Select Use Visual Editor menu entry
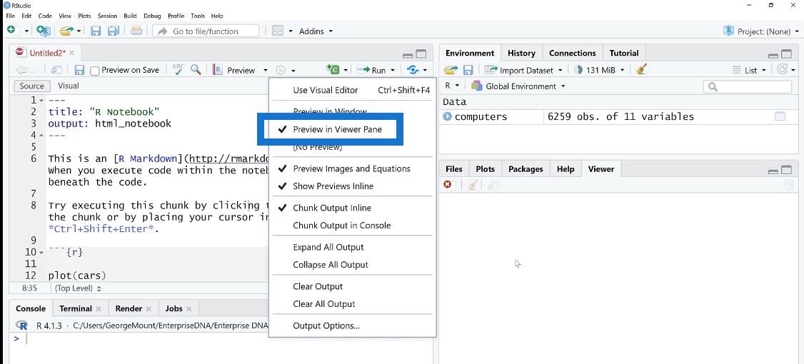Image resolution: width=804 pixels, height=364 pixels. pyautogui.click(x=352, y=90)
